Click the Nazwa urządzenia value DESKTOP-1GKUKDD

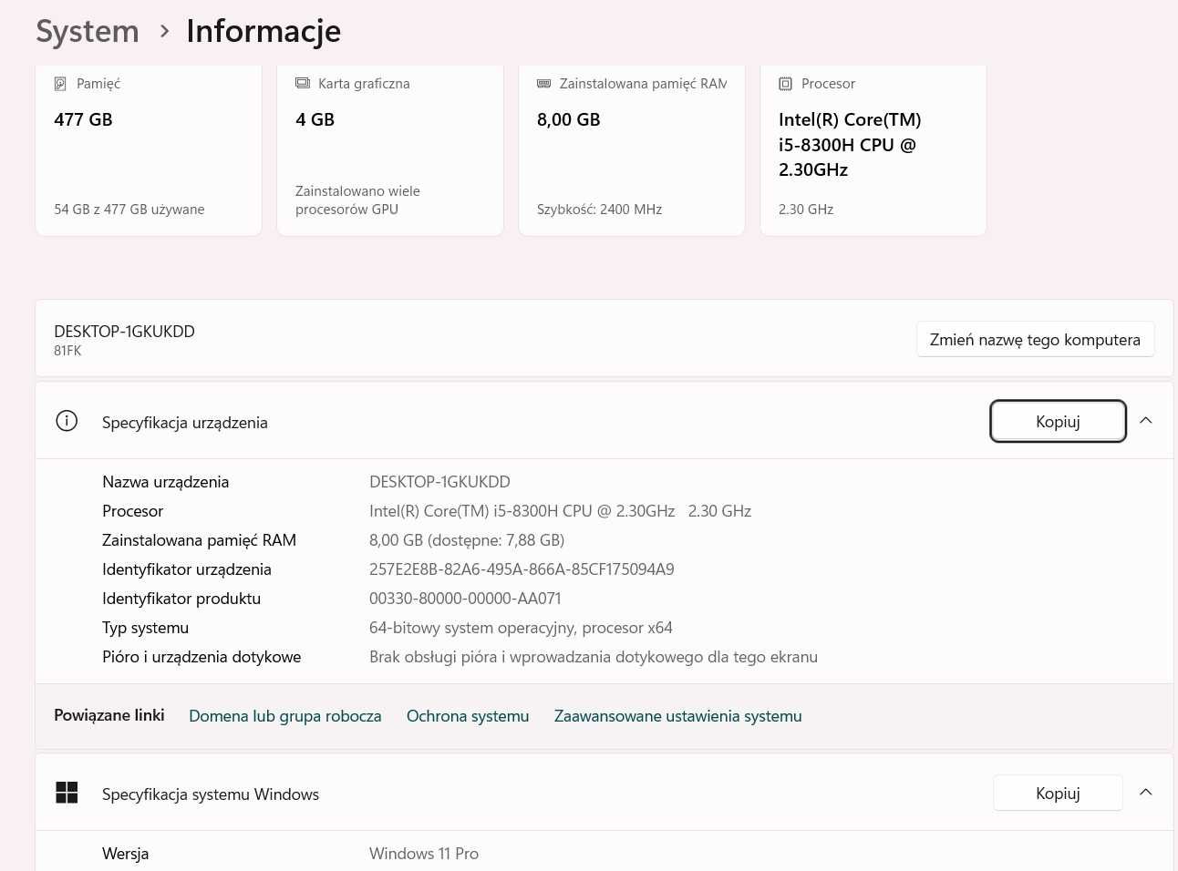(439, 482)
